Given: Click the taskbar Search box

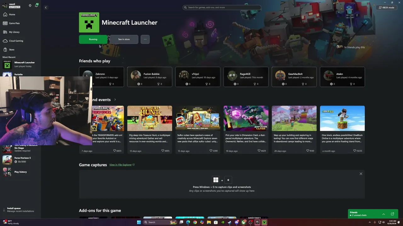Looking at the screenshot, I should click(x=161, y=223).
